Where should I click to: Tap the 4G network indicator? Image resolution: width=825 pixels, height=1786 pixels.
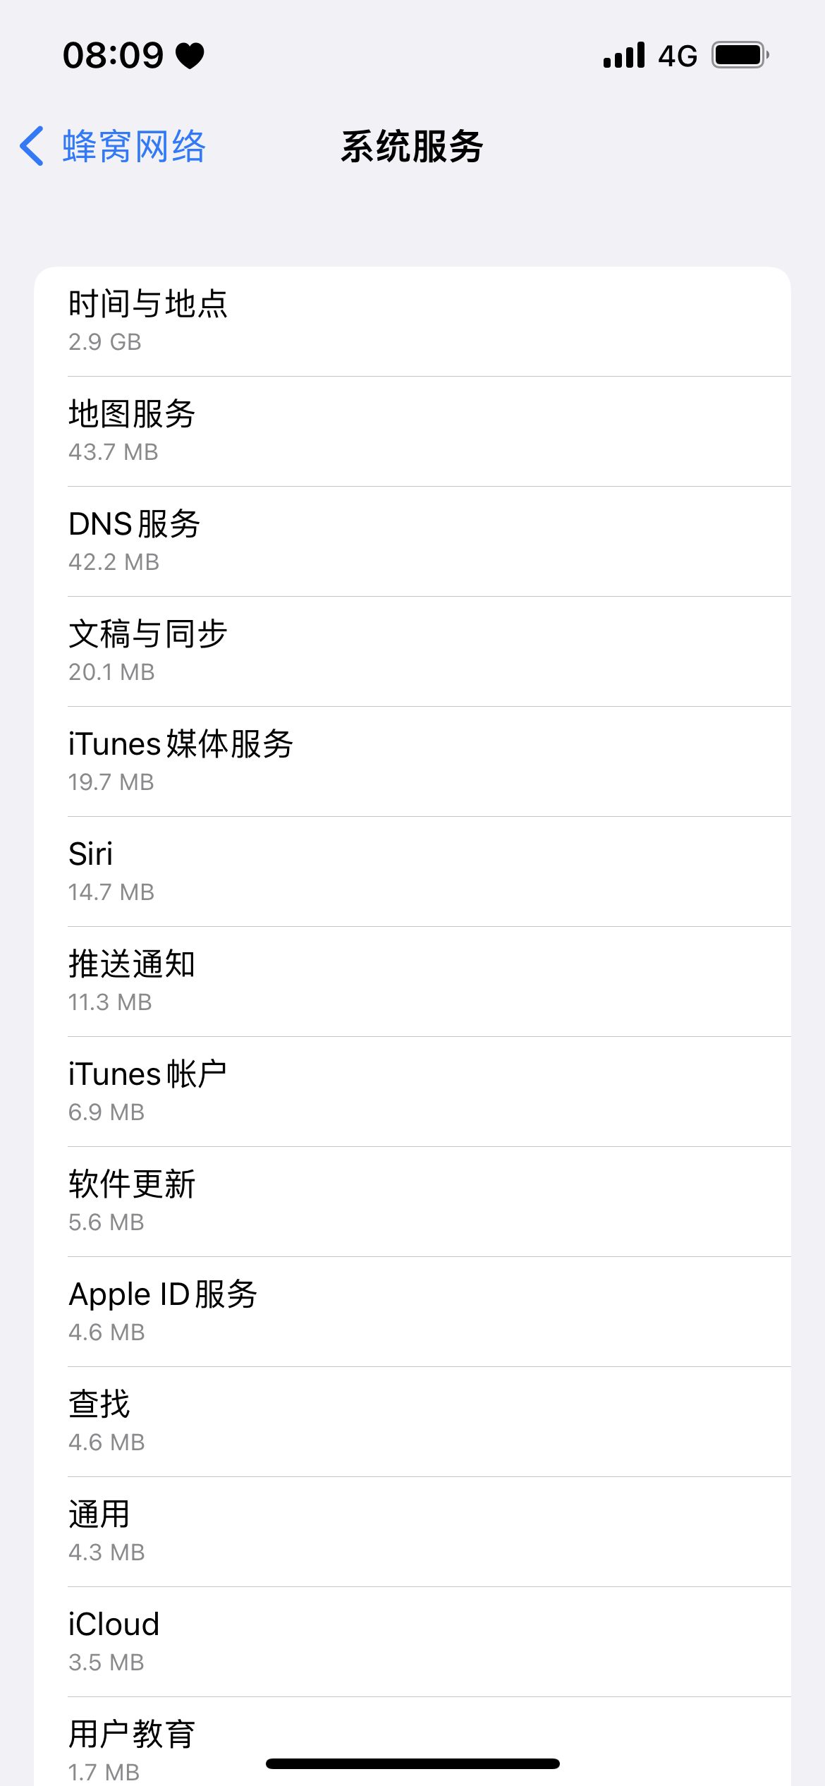pyautogui.click(x=678, y=56)
